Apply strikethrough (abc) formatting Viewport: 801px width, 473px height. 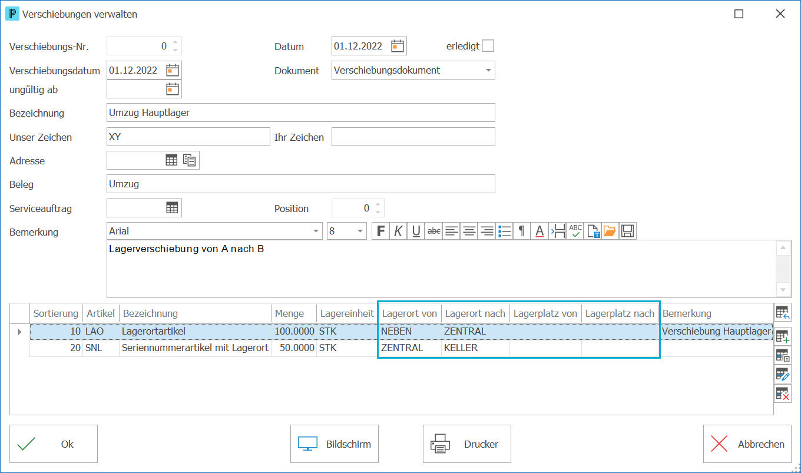[x=433, y=231]
